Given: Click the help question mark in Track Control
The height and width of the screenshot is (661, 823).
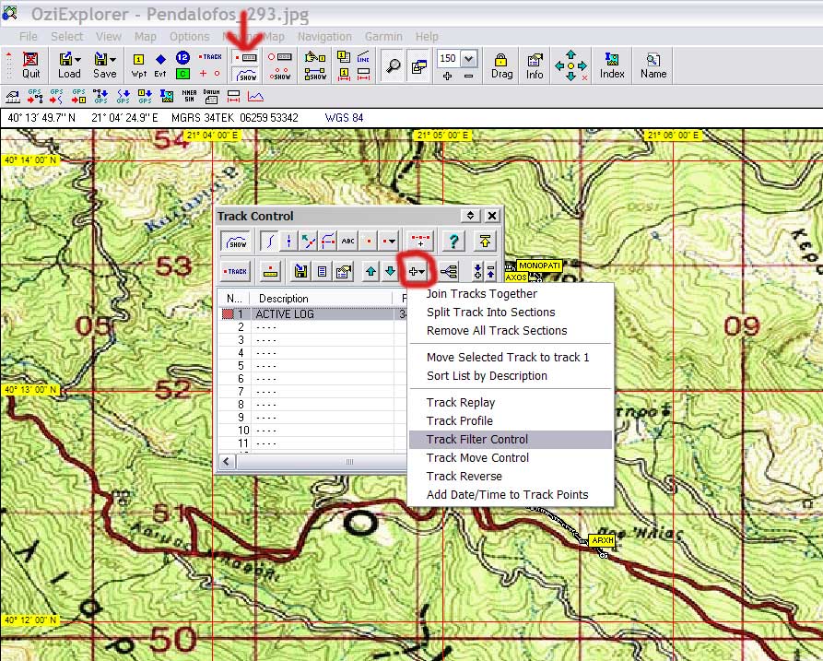Looking at the screenshot, I should pos(453,242).
